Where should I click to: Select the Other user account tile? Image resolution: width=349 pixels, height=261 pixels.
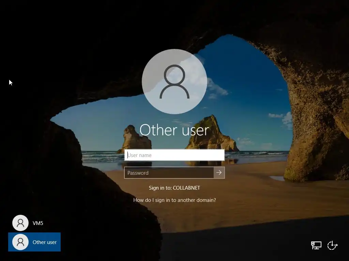[34, 242]
